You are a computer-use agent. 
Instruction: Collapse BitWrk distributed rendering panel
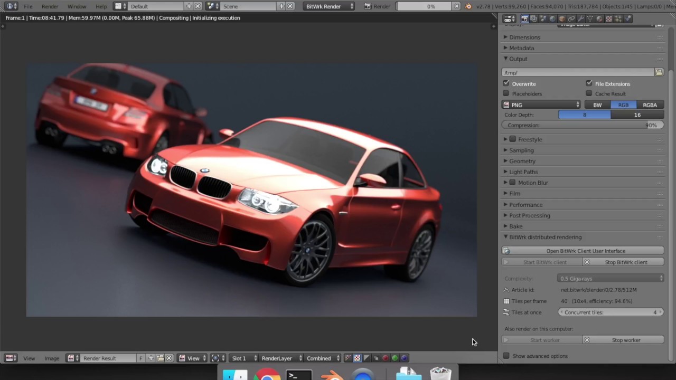(545, 237)
